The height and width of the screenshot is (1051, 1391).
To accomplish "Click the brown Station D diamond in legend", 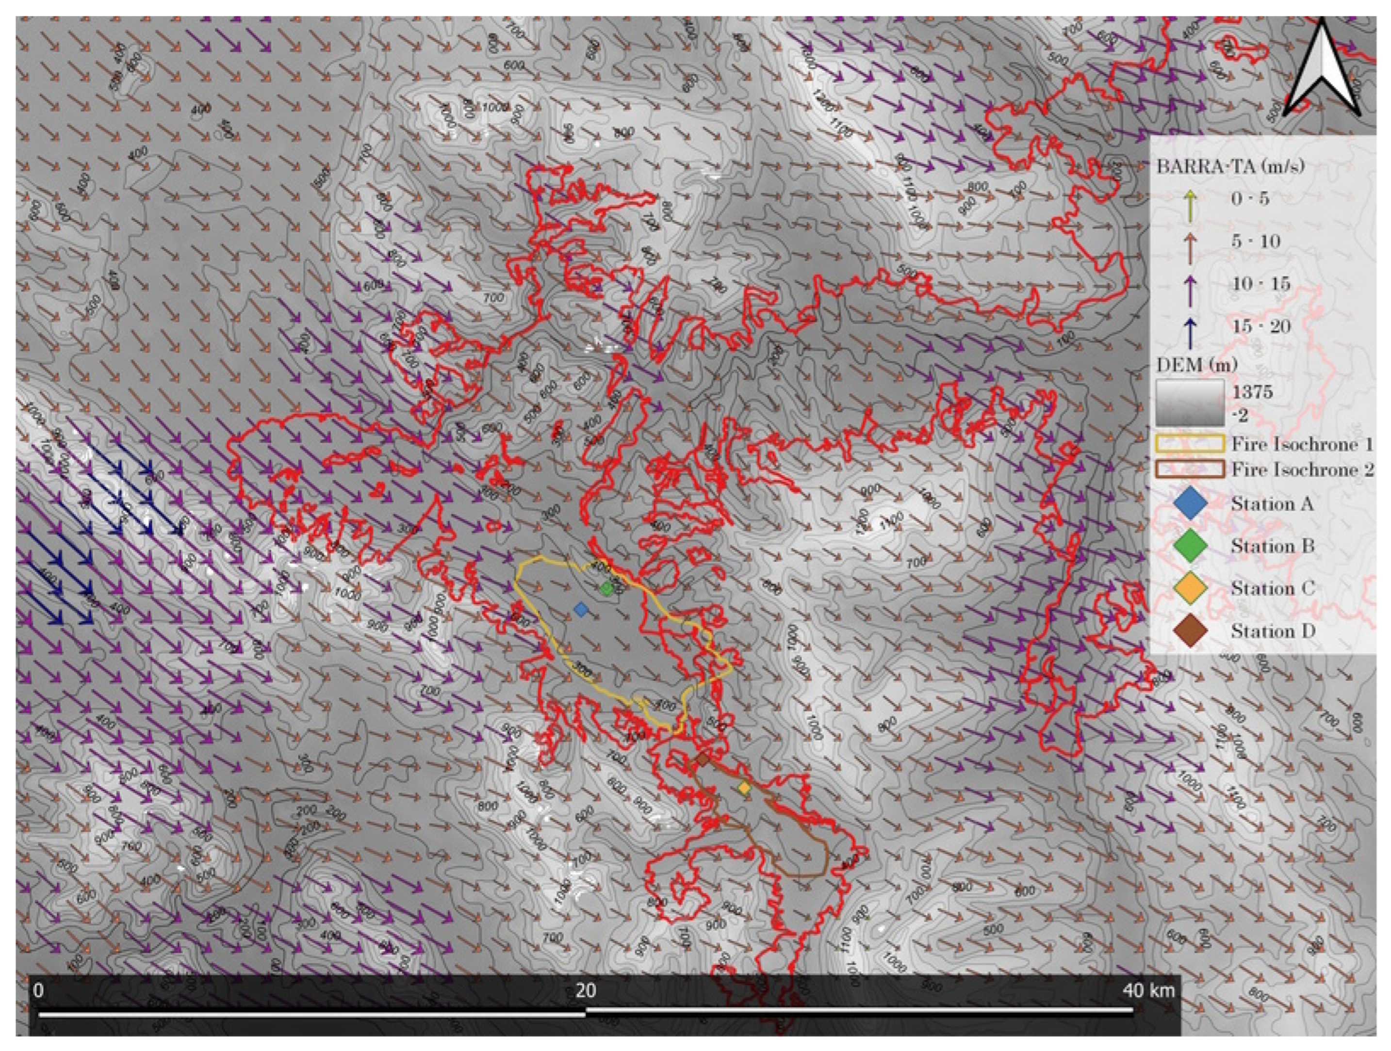I will point(1191,631).
